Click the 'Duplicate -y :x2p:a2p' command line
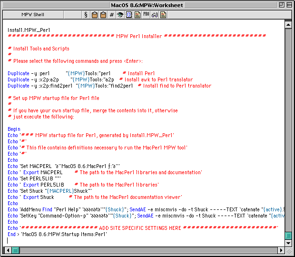 (61, 79)
